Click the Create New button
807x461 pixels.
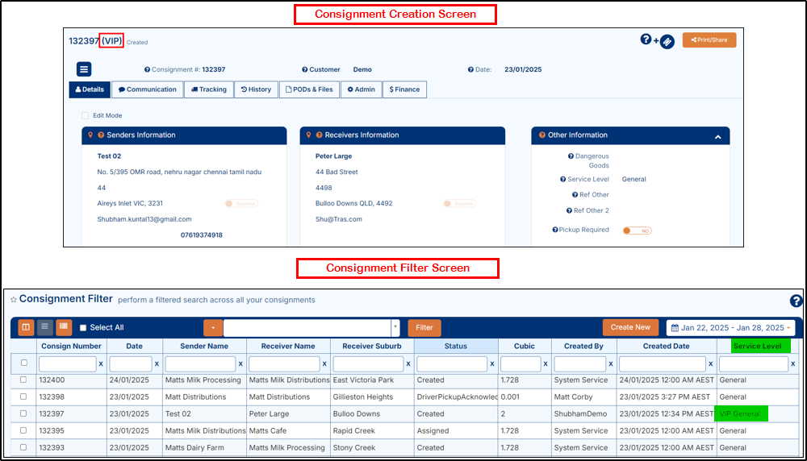630,327
